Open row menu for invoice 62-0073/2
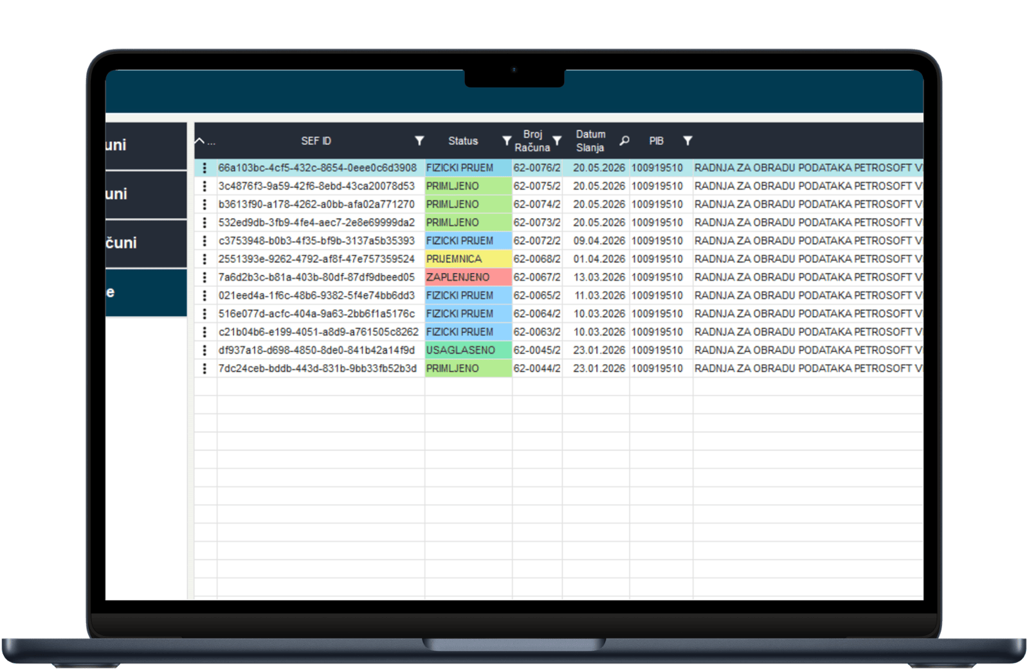 point(205,222)
